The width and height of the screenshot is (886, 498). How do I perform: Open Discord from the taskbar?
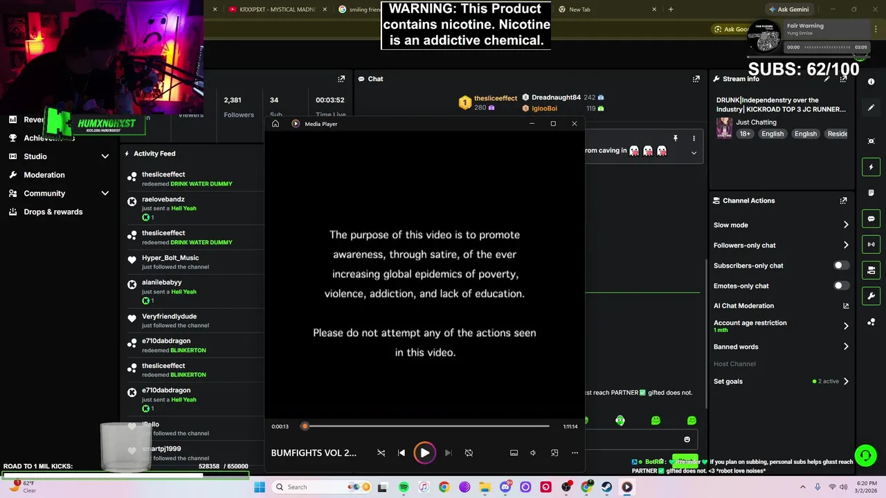click(505, 487)
